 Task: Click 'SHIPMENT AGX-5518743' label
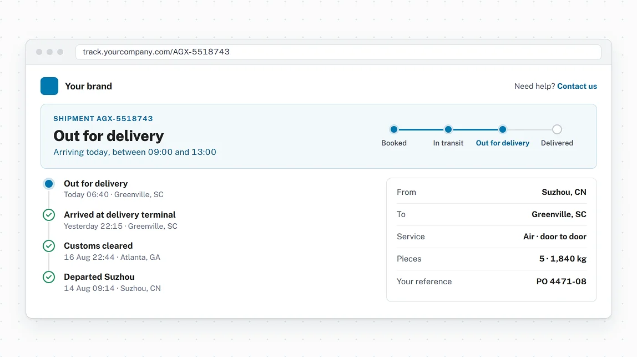[103, 119]
